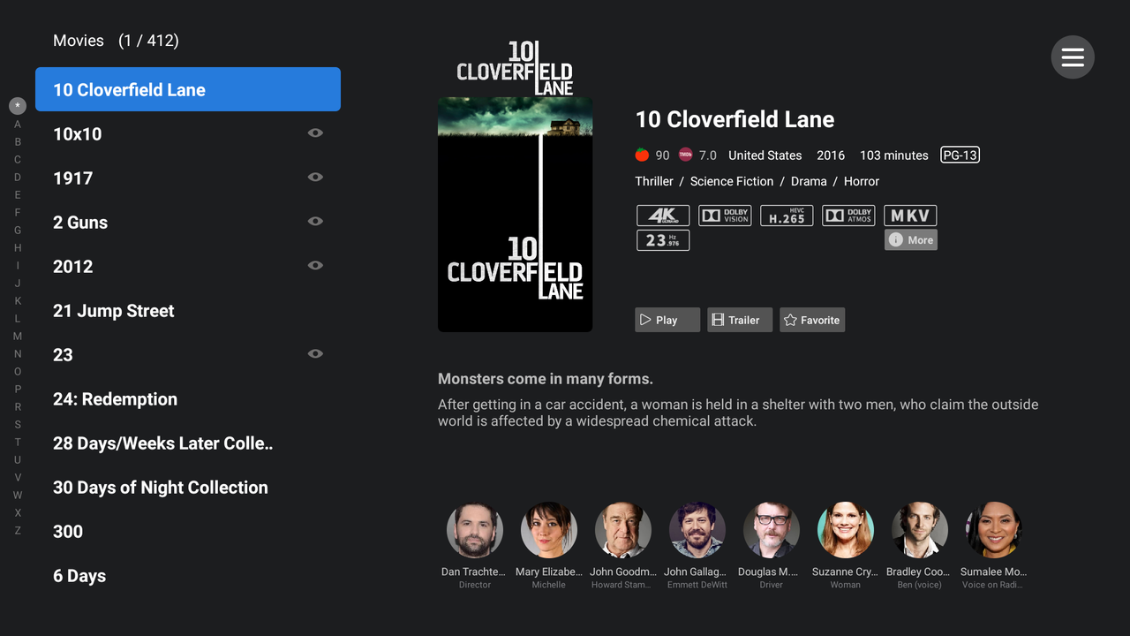This screenshot has height=636, width=1130.
Task: Watch the Trailer
Action: point(740,320)
